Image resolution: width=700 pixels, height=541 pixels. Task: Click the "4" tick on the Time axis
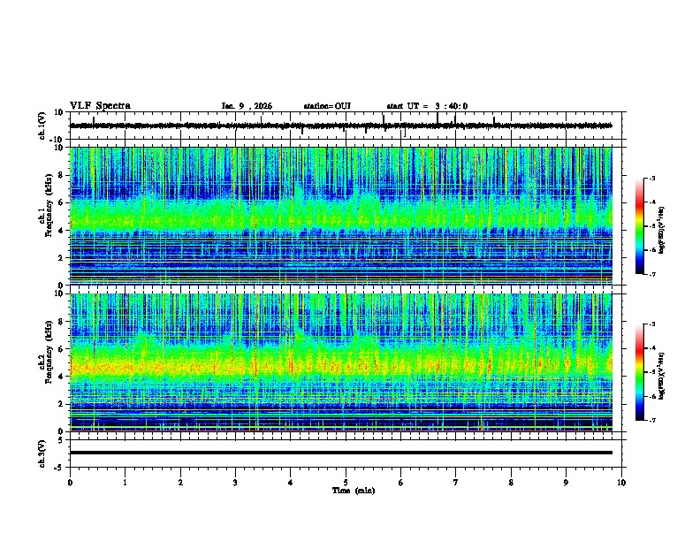click(291, 483)
